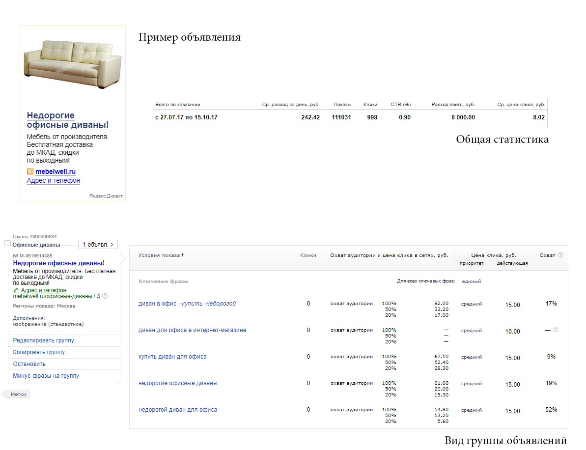Open keyword 'диван для офиса в интернет-магазине'

[192, 330]
